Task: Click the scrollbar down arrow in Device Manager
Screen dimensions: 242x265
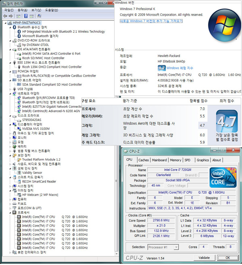Action: pos(117,254)
